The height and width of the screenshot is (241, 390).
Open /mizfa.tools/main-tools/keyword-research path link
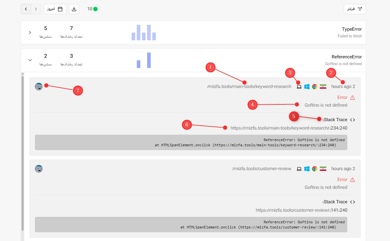pyautogui.click(x=249, y=87)
